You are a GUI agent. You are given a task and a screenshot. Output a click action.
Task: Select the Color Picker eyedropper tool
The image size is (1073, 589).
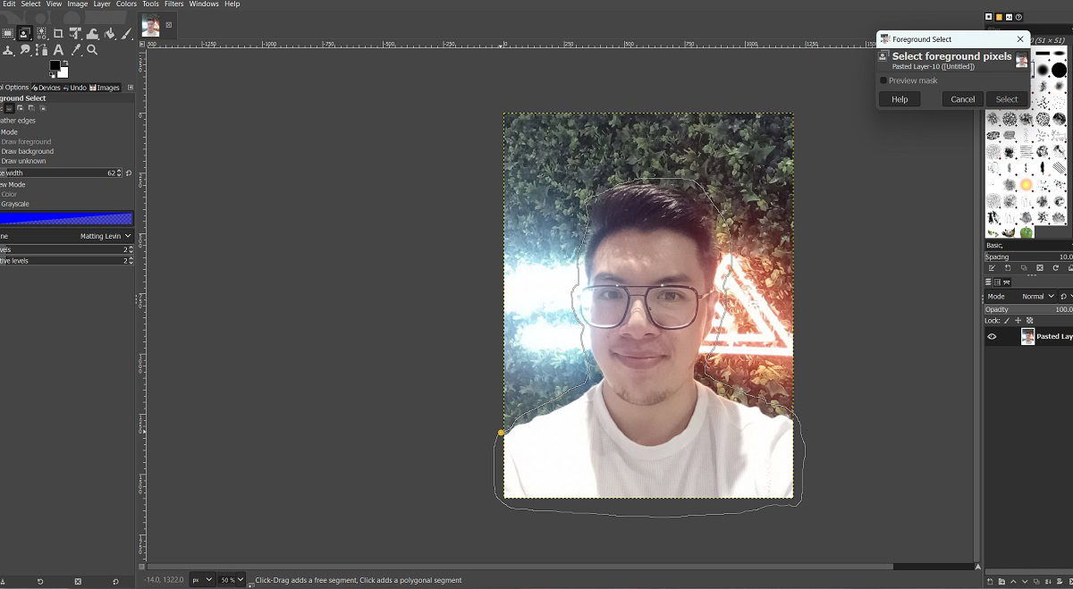[x=76, y=50]
